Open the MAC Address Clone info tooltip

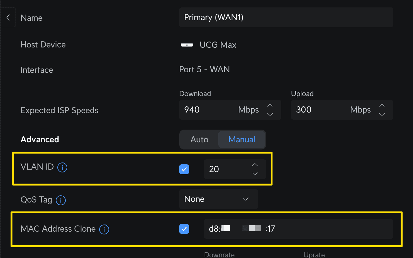click(x=104, y=229)
